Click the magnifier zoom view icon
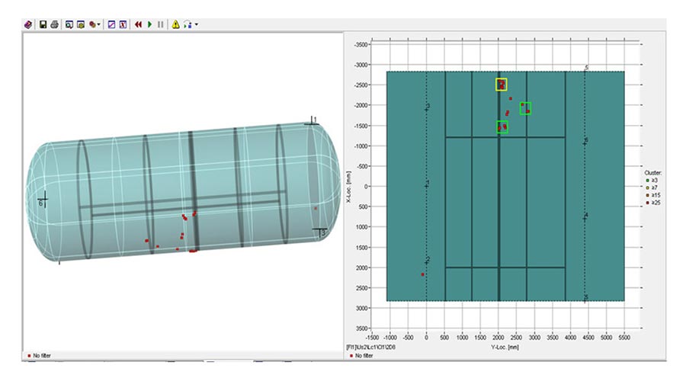This screenshot has width=686, height=381. click(x=69, y=24)
